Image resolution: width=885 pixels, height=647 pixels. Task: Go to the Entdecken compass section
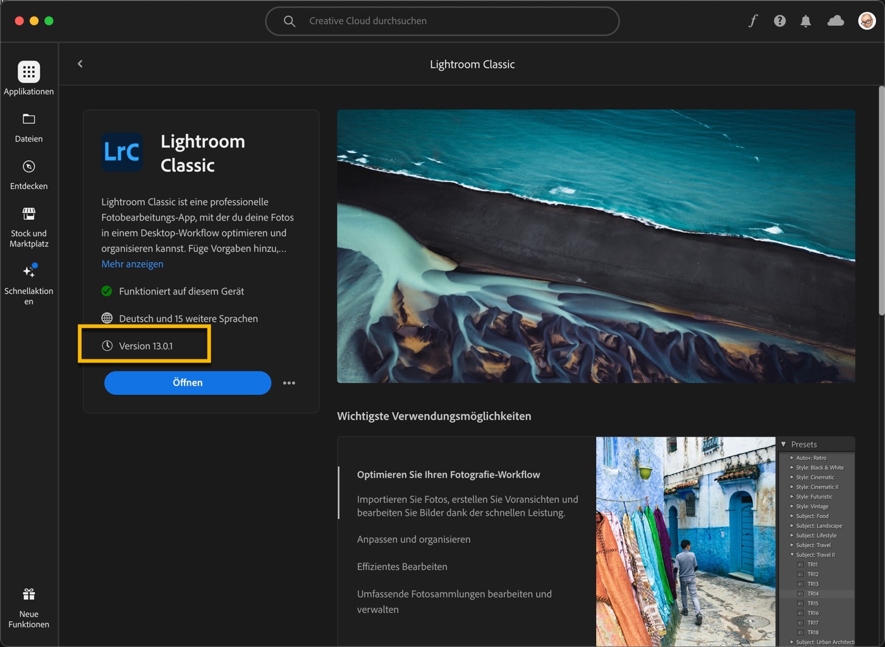28,175
